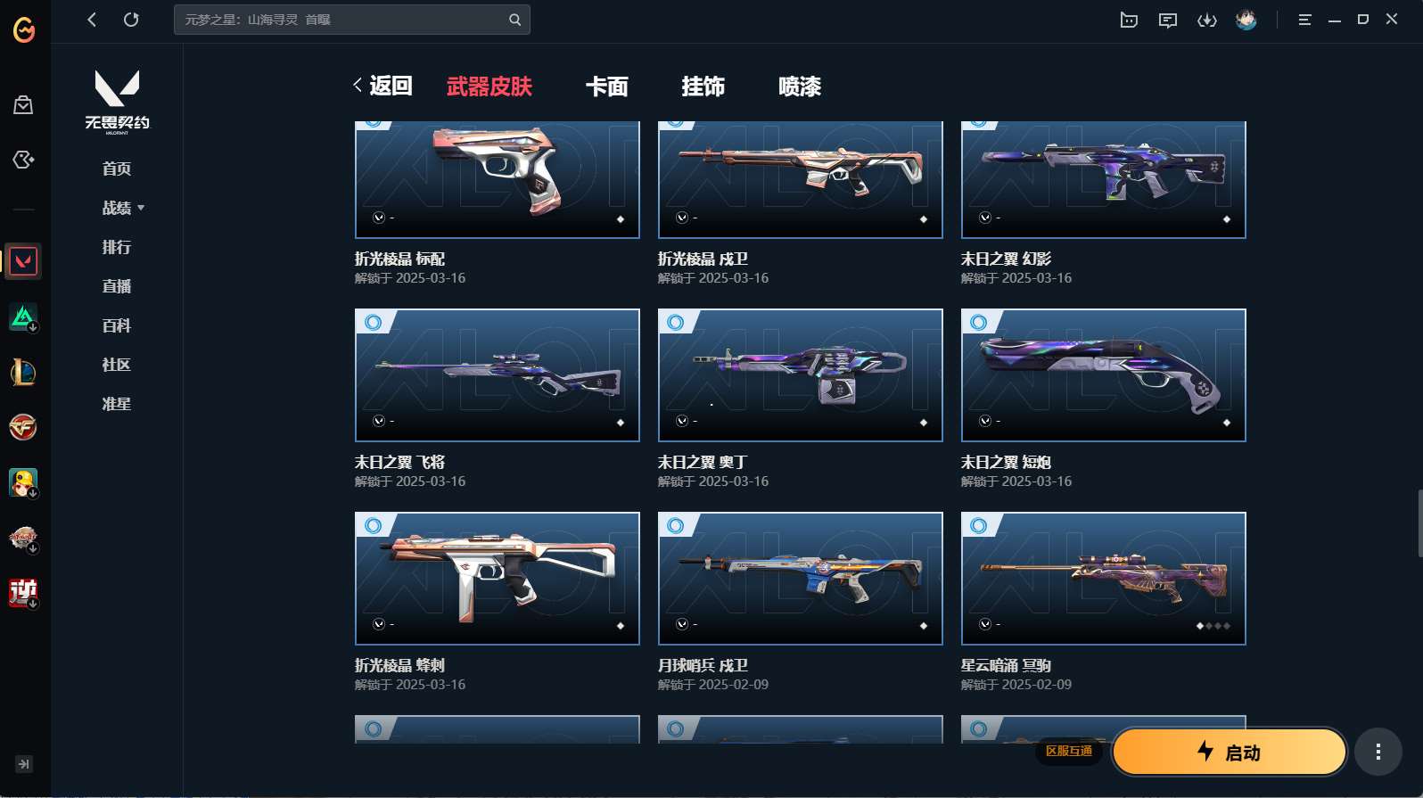The width and height of the screenshot is (1423, 798).
Task: Open the Valorant game icon in sidebar
Action: click(x=23, y=261)
